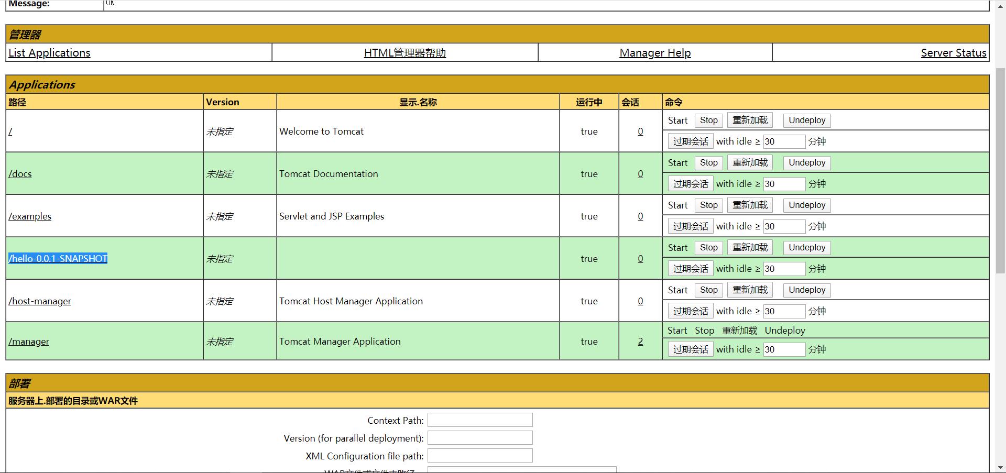The height and width of the screenshot is (473, 1006).
Task: Undeploy the Welcome to Tomcat application
Action: coord(807,120)
